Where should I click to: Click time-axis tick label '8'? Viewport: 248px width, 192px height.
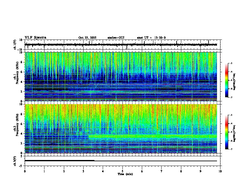point(181,171)
